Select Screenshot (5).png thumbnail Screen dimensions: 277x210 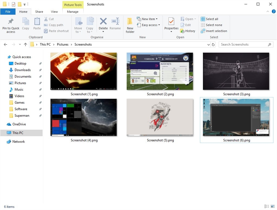[x=160, y=117]
